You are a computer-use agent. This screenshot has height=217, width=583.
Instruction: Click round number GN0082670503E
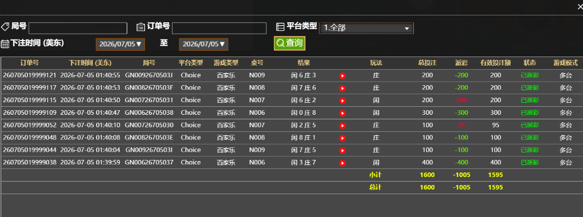pyautogui.click(x=148, y=138)
